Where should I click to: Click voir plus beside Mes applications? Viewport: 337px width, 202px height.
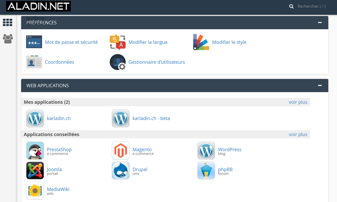click(x=298, y=102)
